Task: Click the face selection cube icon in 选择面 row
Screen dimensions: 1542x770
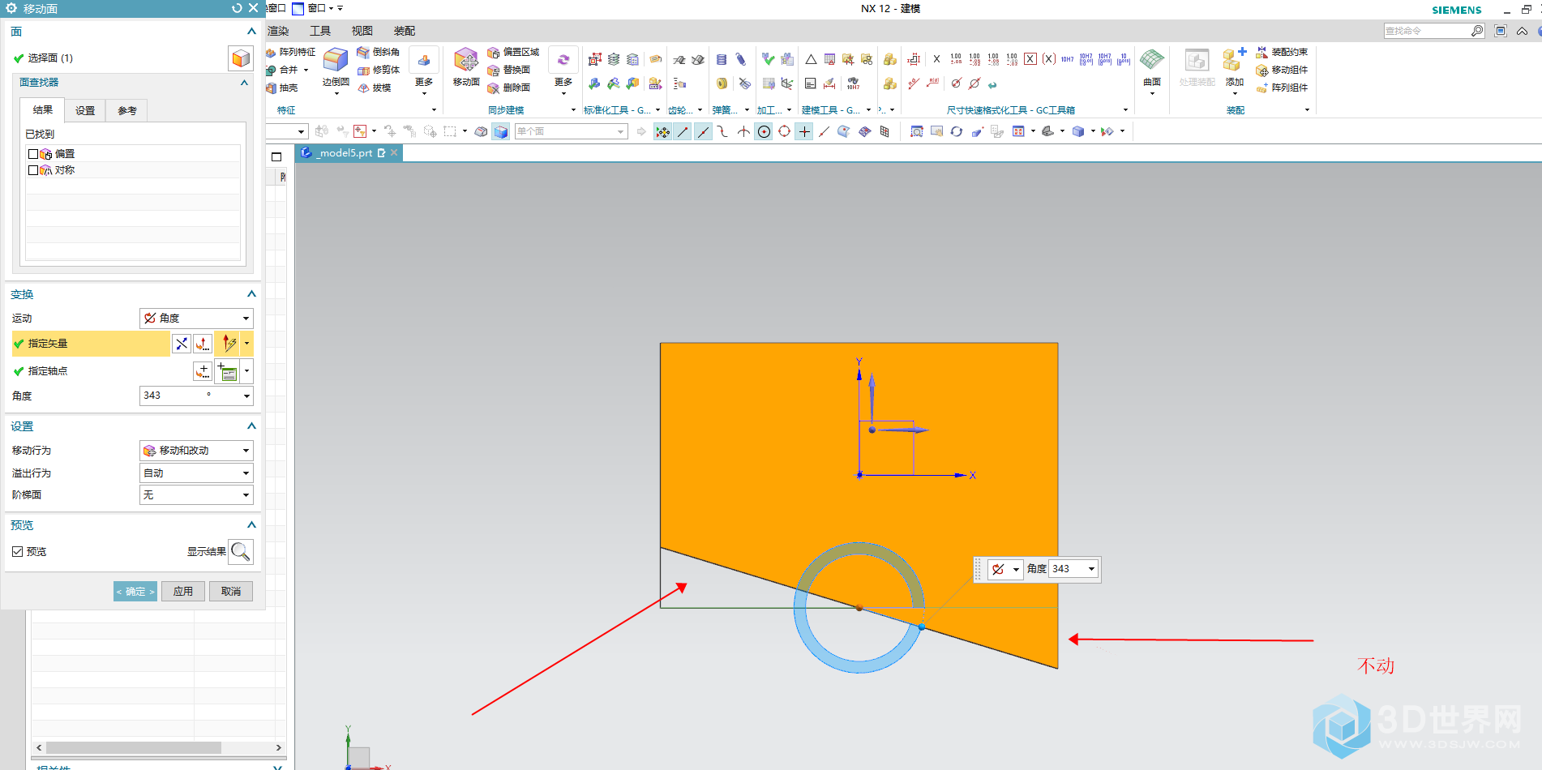Action: coord(241,58)
